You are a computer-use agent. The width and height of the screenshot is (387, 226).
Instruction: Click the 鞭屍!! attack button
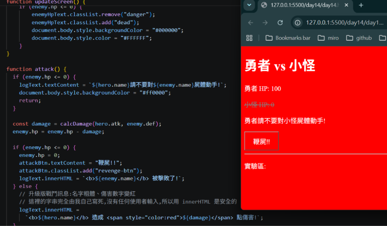point(262,141)
